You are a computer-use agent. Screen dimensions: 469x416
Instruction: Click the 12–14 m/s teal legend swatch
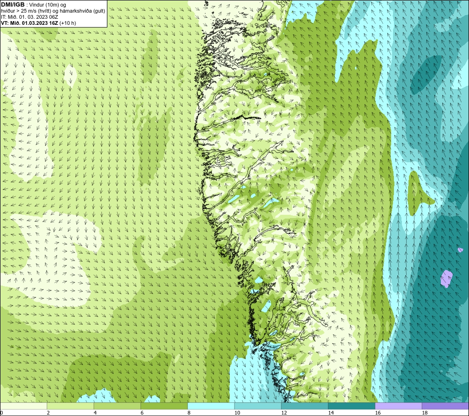(x=304, y=406)
